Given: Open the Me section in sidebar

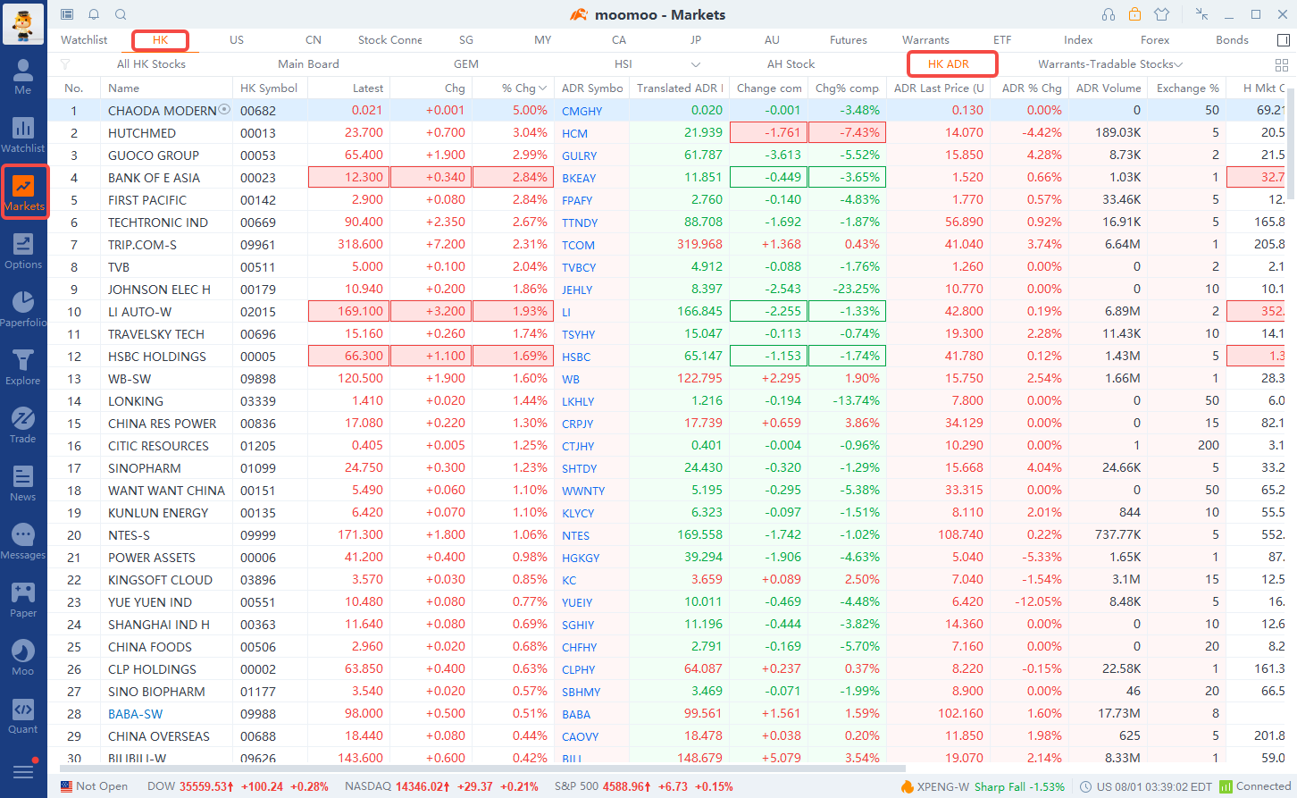Looking at the screenshot, I should point(23,77).
